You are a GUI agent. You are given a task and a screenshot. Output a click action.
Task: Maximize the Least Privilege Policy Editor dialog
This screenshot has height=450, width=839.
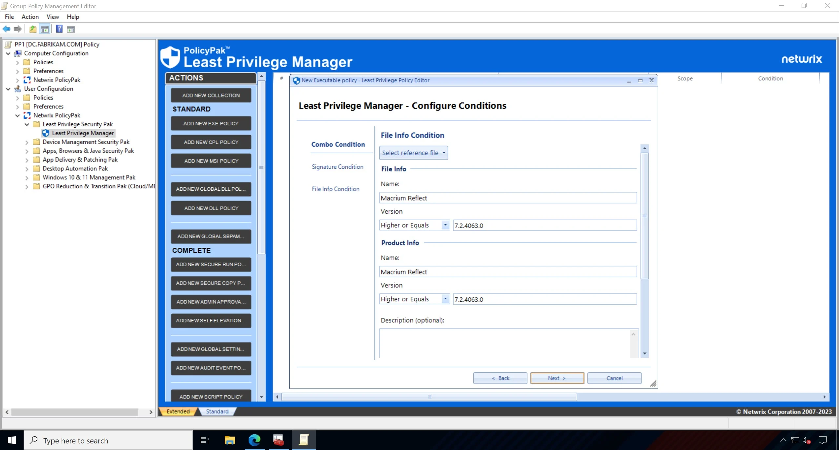point(640,80)
